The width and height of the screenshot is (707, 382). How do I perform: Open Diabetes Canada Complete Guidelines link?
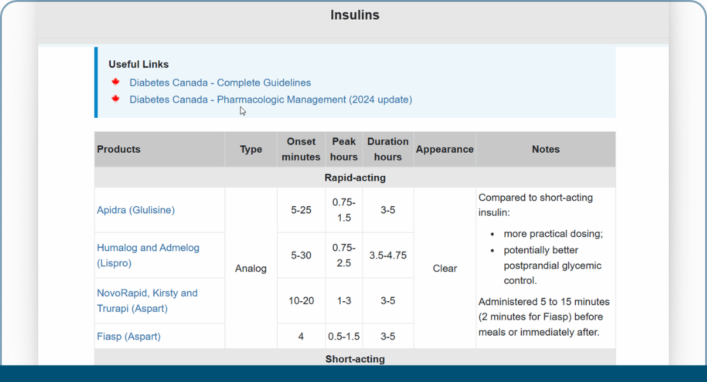[220, 83]
